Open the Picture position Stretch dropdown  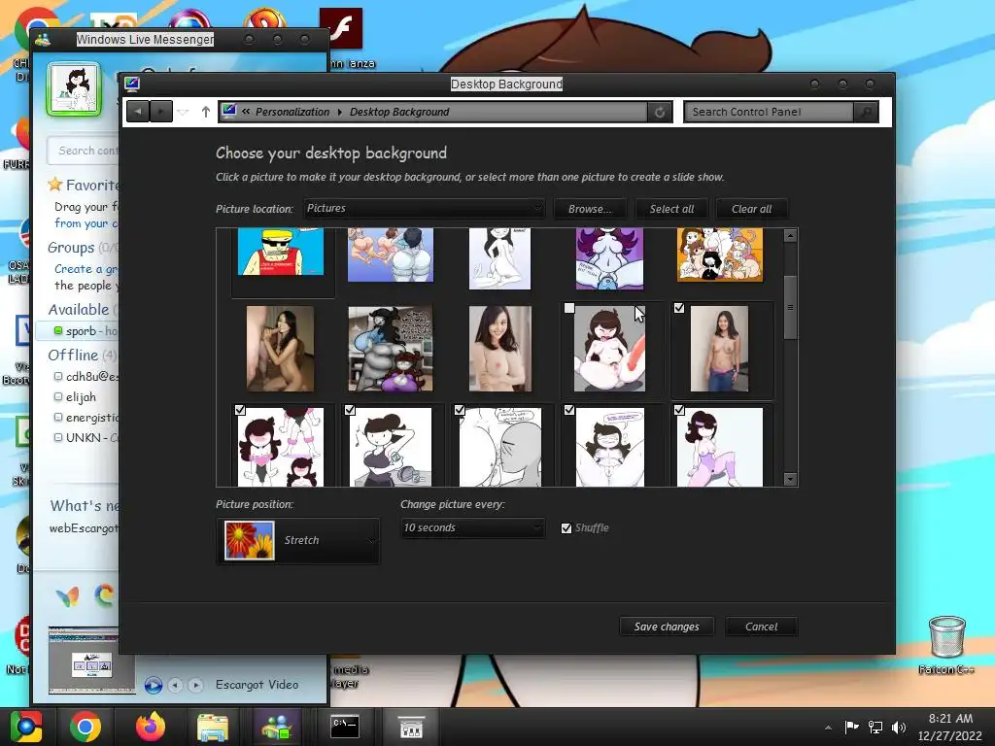tap(298, 540)
